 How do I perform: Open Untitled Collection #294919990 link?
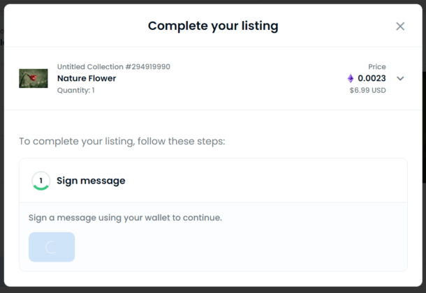point(113,67)
